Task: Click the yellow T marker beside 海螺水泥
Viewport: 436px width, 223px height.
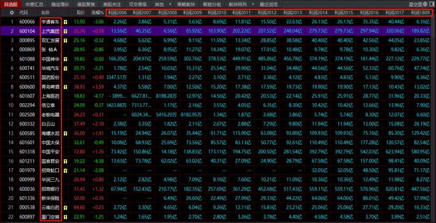Action: [x=66, y=133]
